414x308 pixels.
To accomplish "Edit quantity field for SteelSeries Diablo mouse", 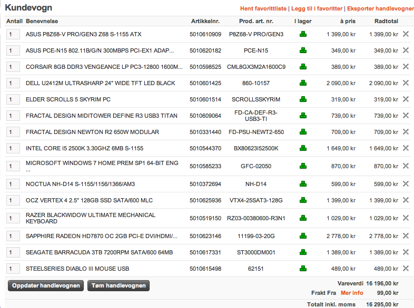I will click(13, 269).
